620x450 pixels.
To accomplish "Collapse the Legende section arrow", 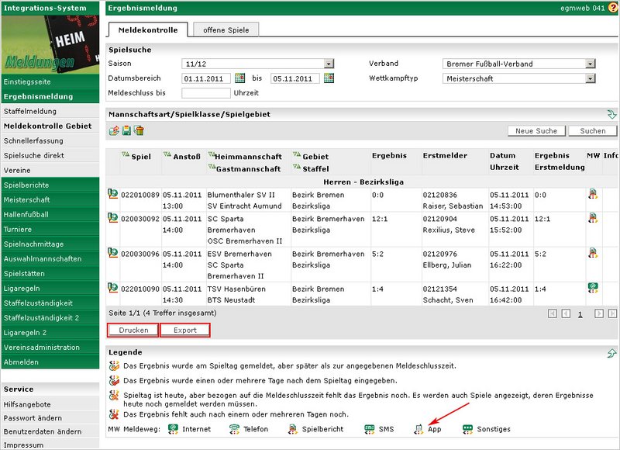I will click(x=611, y=353).
